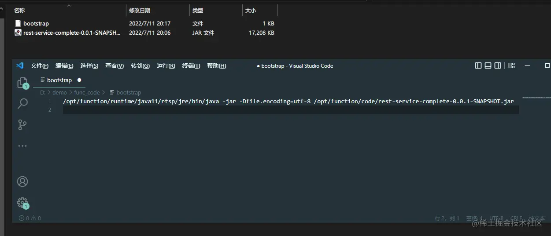Sort by 修改日期 column header
The image size is (551, 236).
(x=140, y=10)
